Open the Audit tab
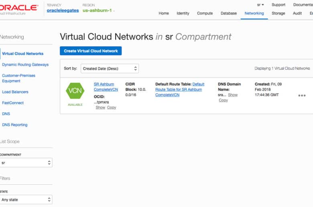The width and height of the screenshot is (313, 207). pos(297,13)
